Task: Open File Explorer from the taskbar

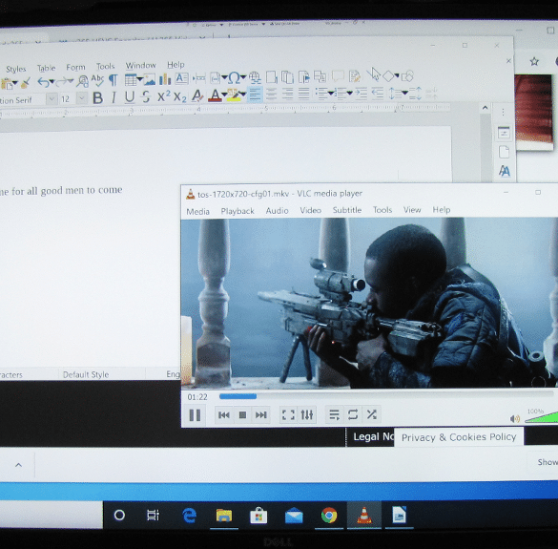Action: (224, 516)
